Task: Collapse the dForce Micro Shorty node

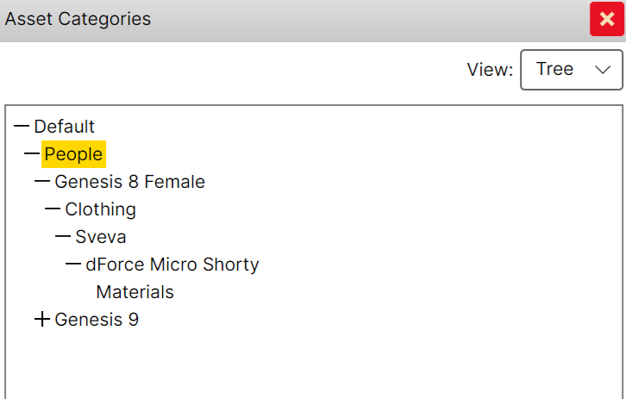Action: [73, 265]
